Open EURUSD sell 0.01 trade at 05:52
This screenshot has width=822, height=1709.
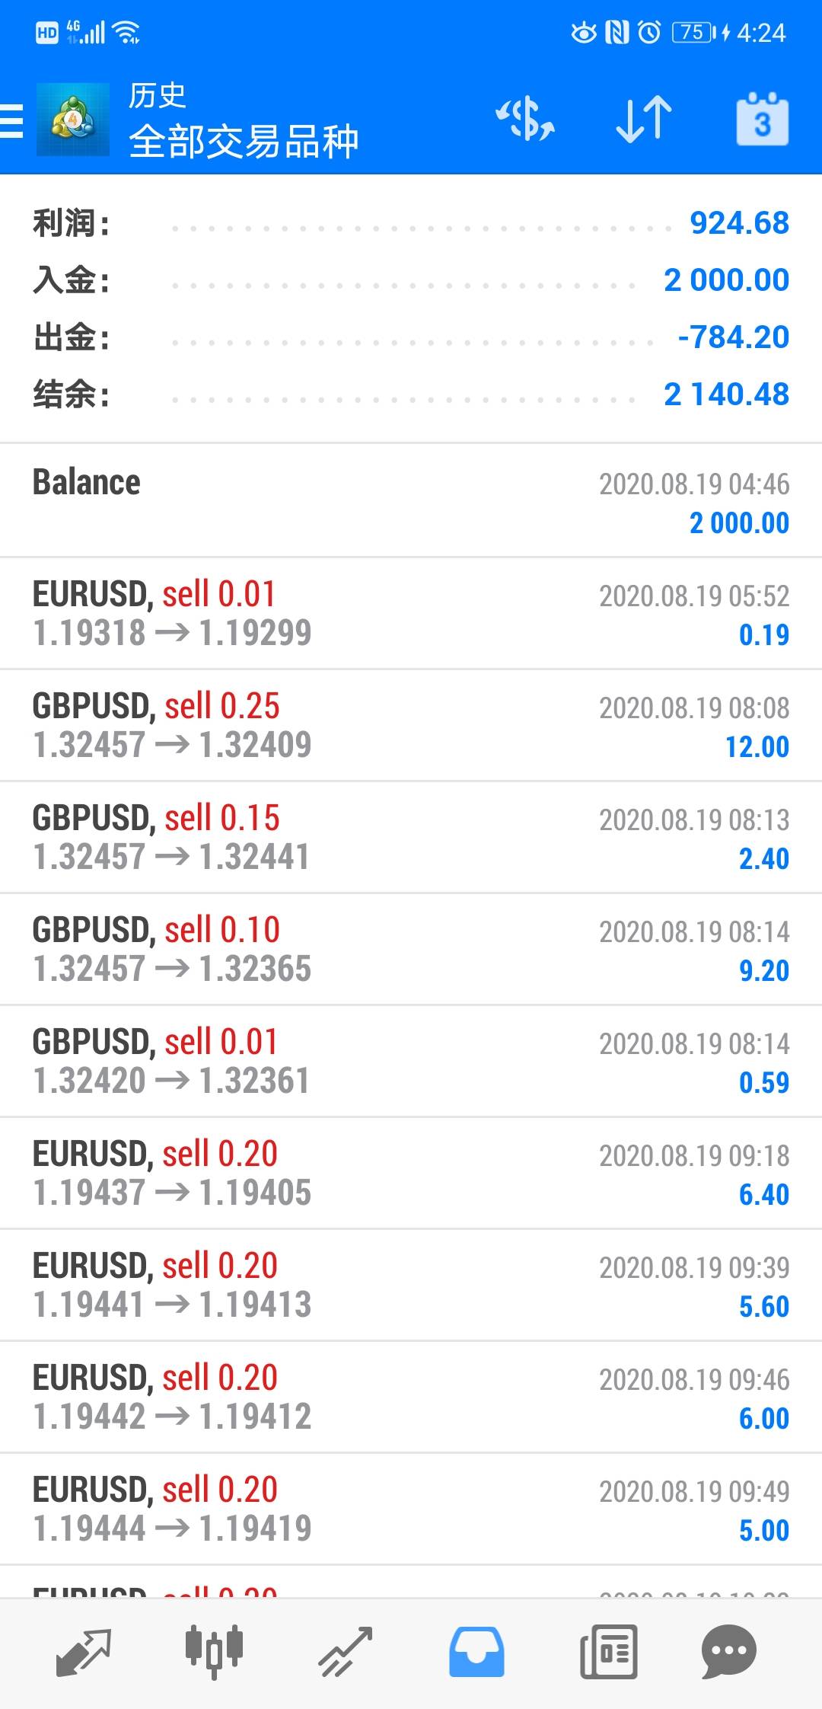[x=411, y=613]
